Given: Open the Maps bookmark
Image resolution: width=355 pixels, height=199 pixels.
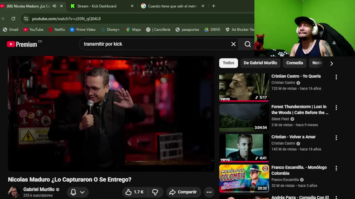Looking at the screenshot, I should point(133,30).
